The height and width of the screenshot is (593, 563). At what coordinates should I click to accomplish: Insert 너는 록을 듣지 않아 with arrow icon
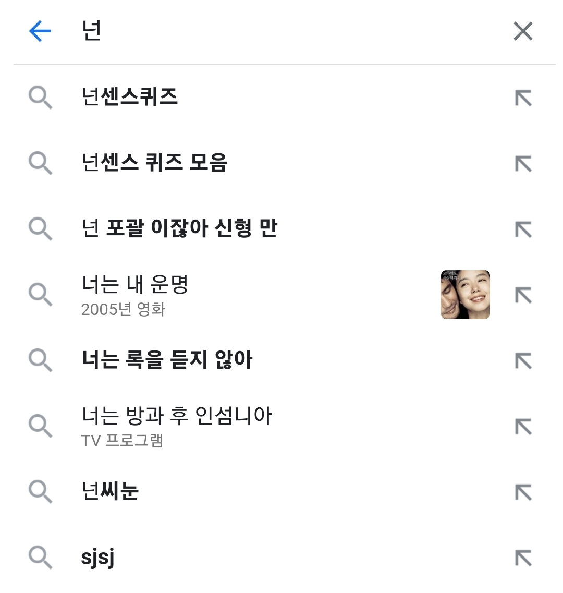point(523,361)
